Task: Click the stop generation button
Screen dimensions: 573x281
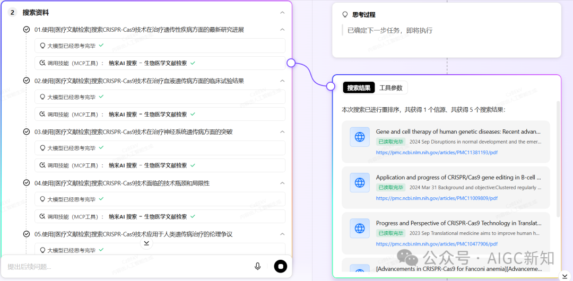Action: pos(281,266)
